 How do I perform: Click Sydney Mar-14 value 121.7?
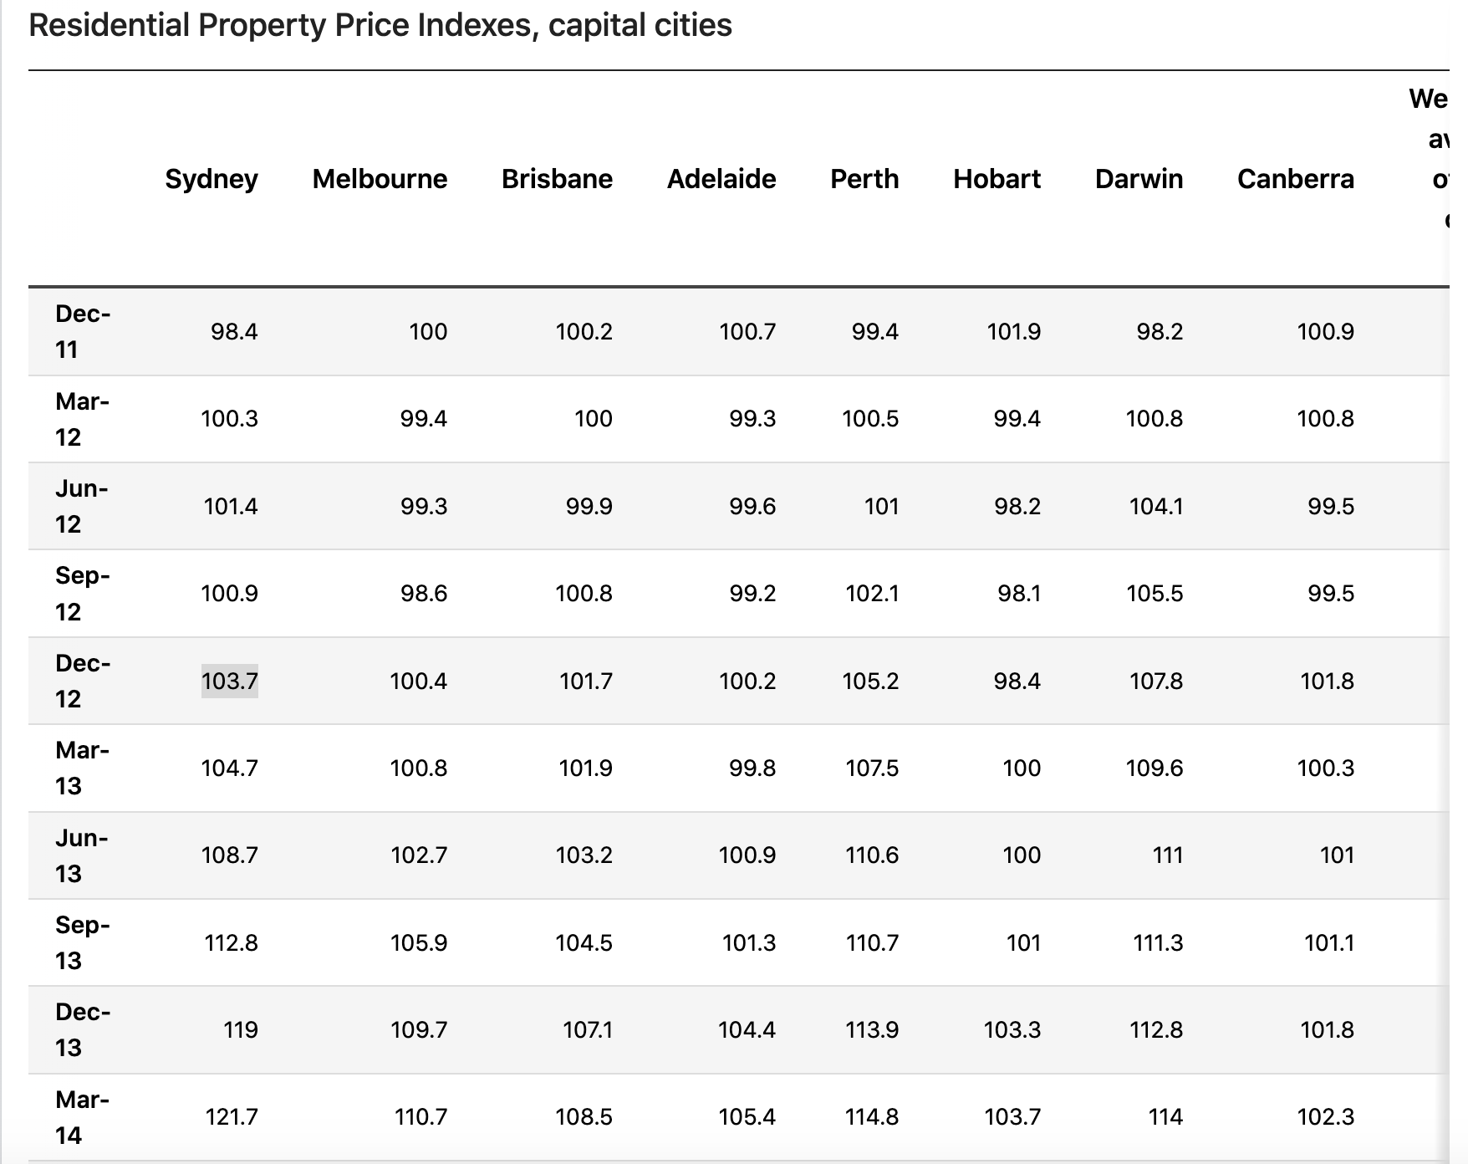coord(232,1116)
